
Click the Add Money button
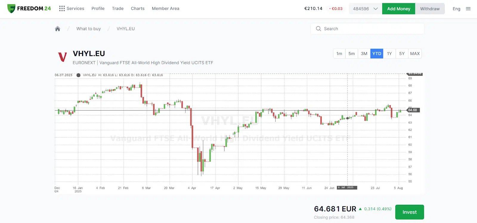pyautogui.click(x=399, y=9)
